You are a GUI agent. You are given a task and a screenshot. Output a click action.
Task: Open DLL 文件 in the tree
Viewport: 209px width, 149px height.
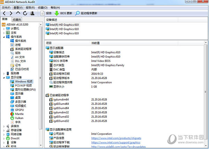pos(18,61)
